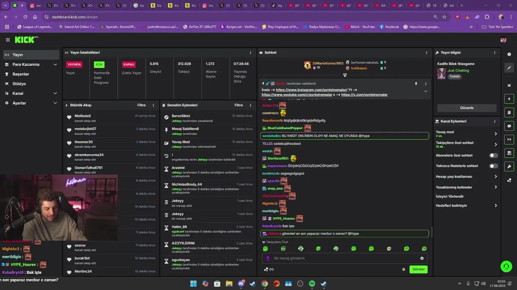Select Stüdyo in left navigation
This screenshot has width=517, height=290.
coord(32,84)
